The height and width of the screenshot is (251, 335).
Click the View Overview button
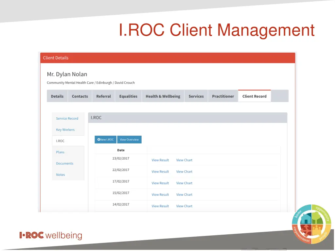(129, 140)
